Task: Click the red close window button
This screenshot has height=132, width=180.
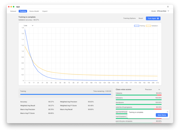Action: point(9,6)
